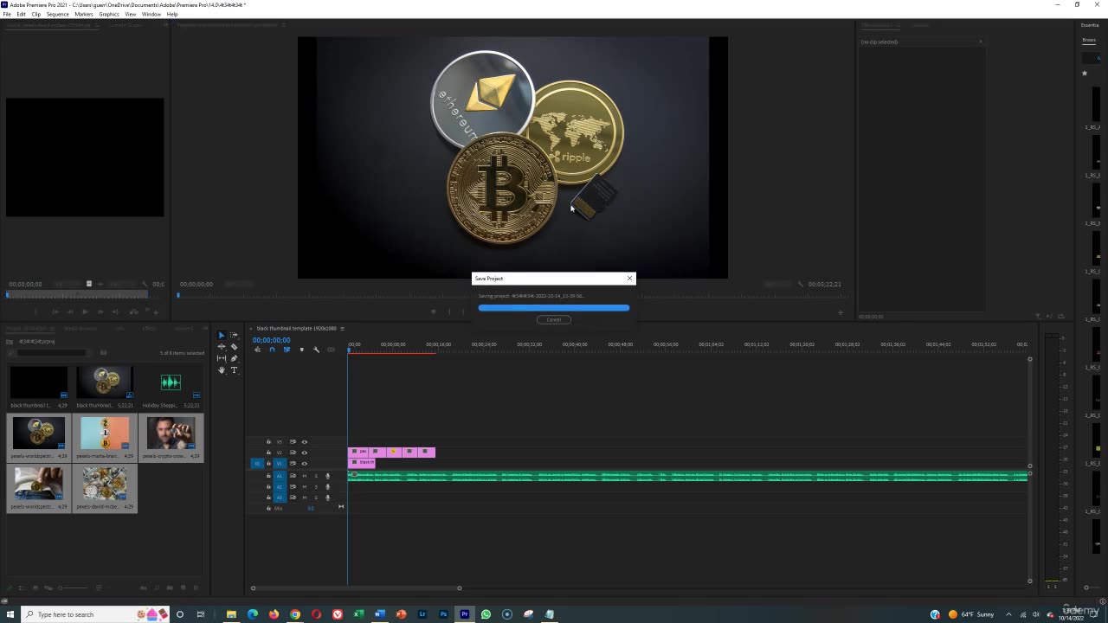Show hidden system tray icons

1008,614
